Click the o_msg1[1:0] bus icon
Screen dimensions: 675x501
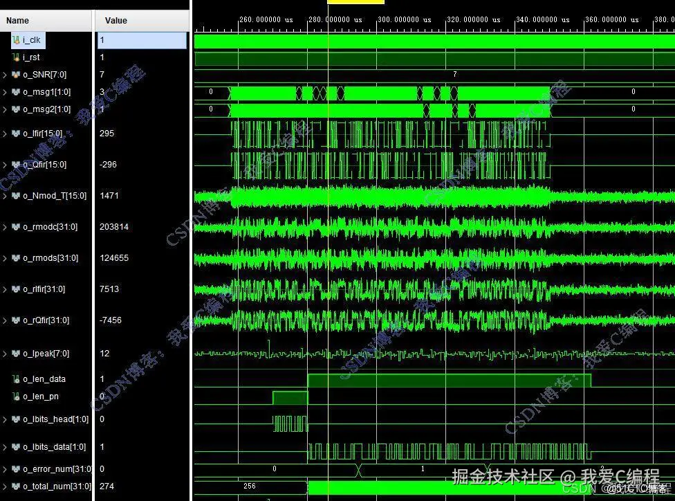16,92
